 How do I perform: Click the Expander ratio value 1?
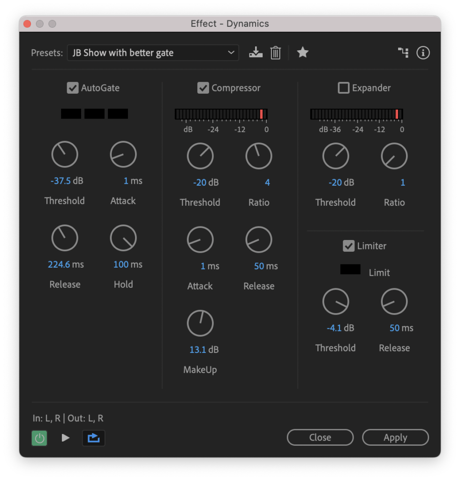pos(403,182)
